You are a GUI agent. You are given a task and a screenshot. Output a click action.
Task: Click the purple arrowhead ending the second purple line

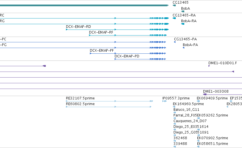(233, 72)
